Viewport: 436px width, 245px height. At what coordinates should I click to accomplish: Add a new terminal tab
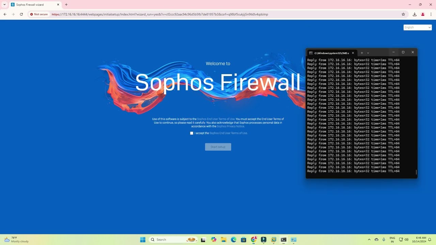[x=362, y=53]
